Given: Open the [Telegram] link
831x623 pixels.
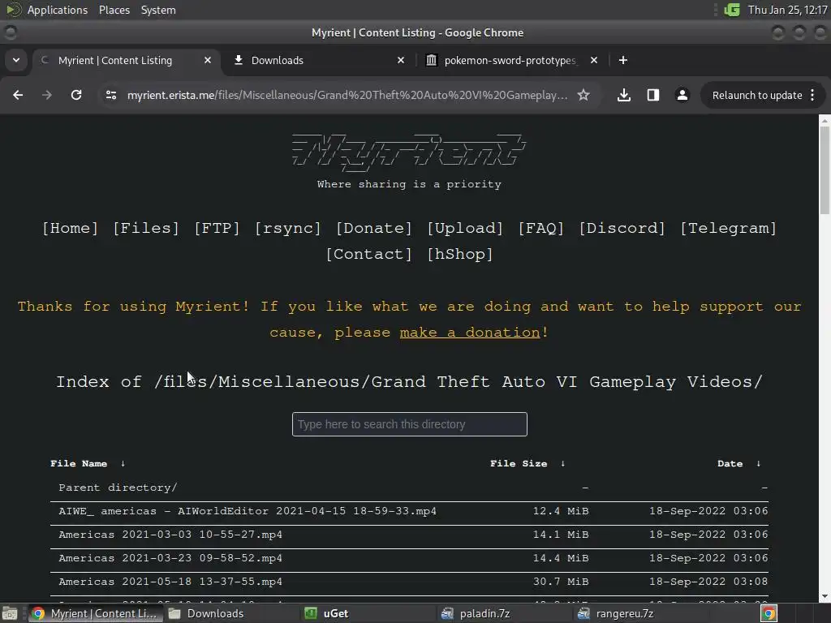Looking at the screenshot, I should click(728, 228).
